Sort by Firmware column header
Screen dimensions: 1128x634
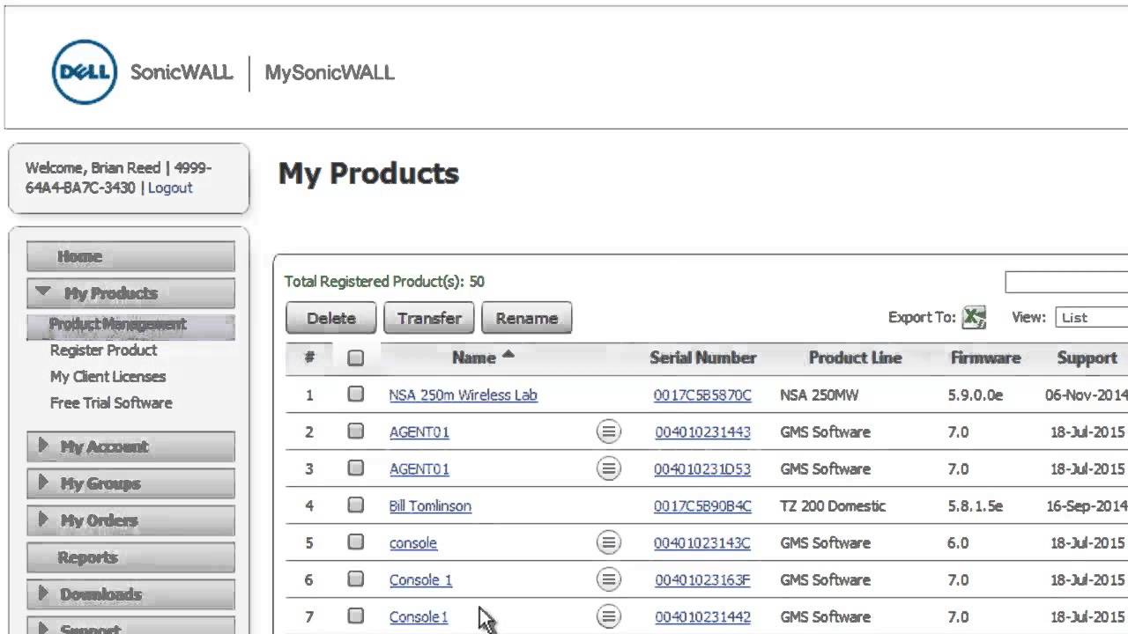click(x=985, y=358)
